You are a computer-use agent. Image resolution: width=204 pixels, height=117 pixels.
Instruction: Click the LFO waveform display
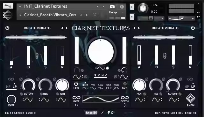(x=101, y=99)
